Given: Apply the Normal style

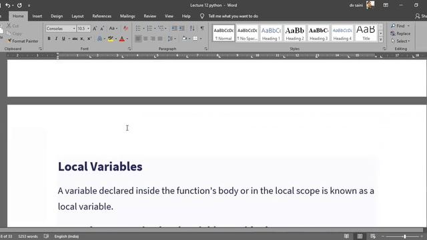Looking at the screenshot, I should click(x=224, y=33).
